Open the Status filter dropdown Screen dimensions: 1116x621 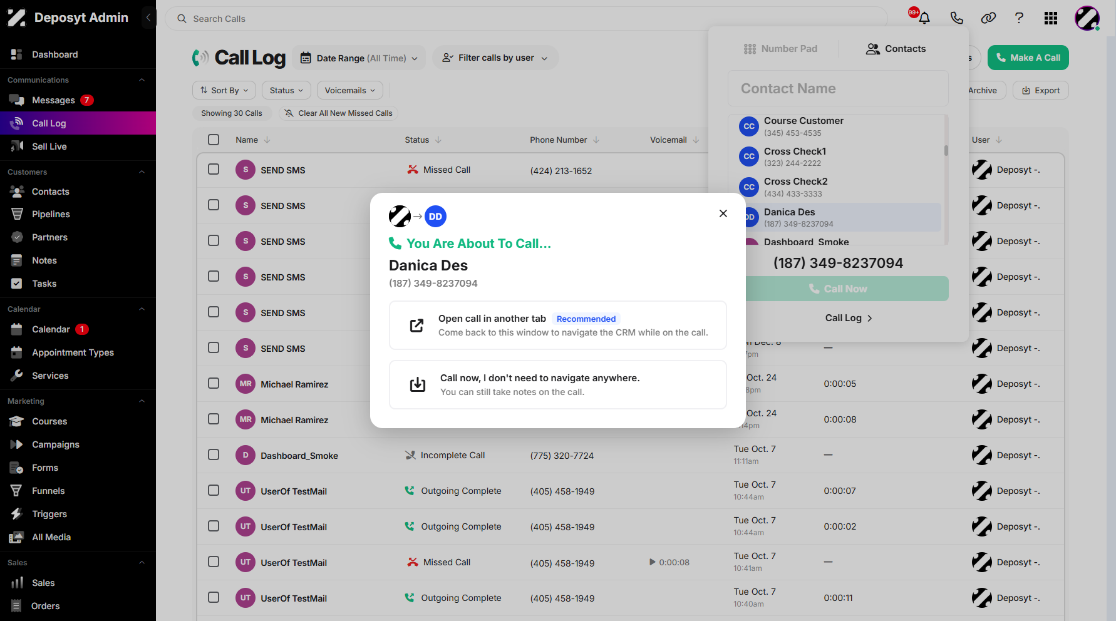[x=286, y=90]
